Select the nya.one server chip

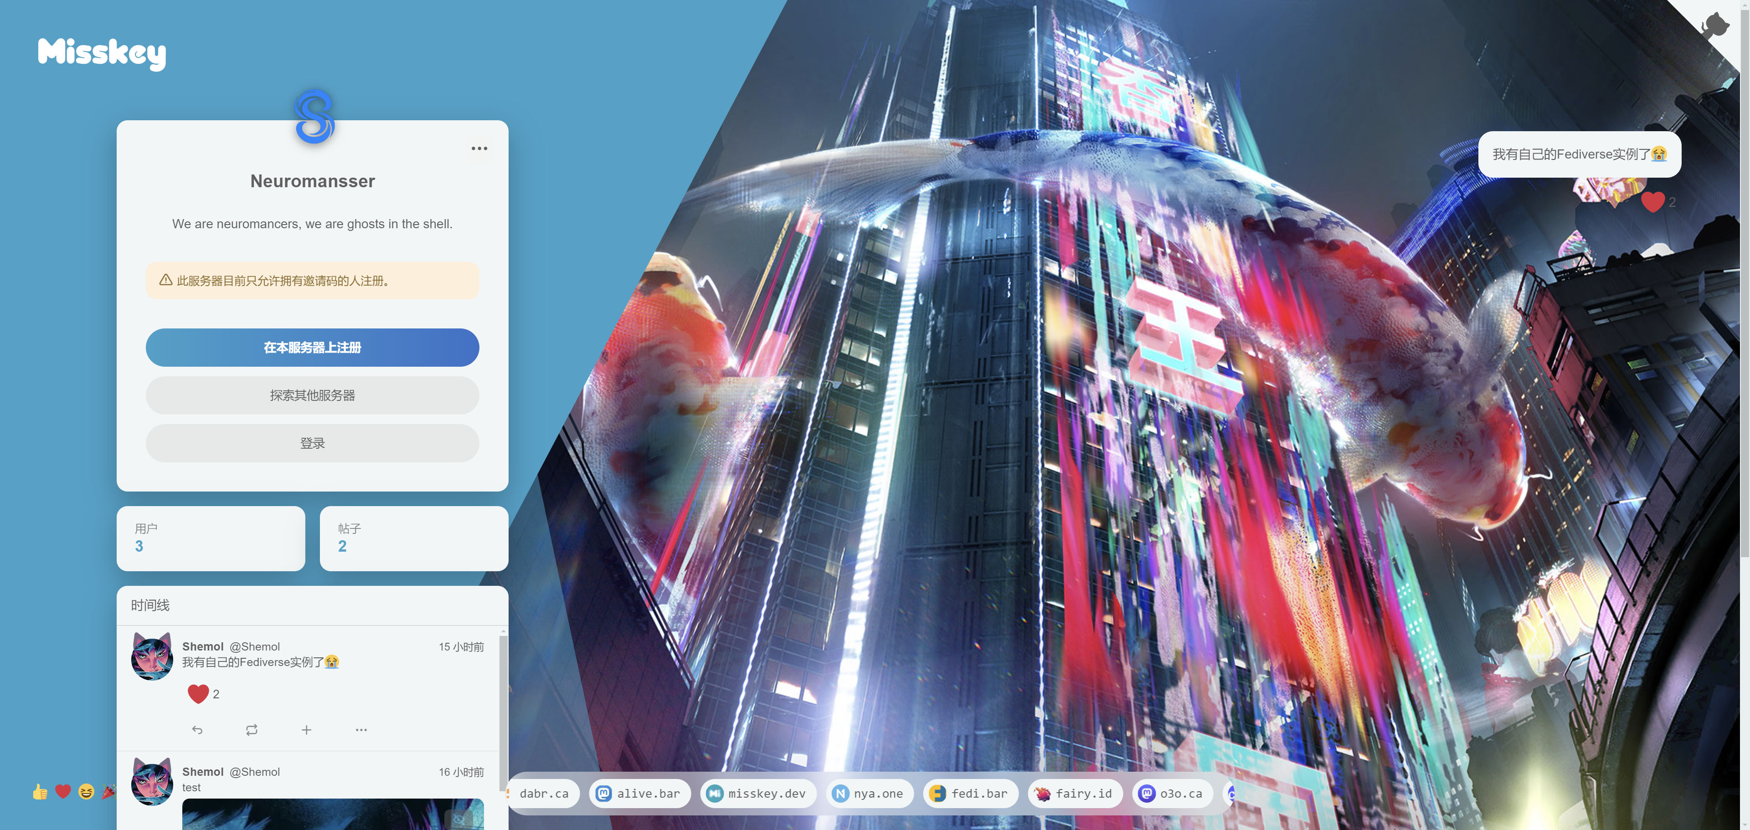coord(869,793)
